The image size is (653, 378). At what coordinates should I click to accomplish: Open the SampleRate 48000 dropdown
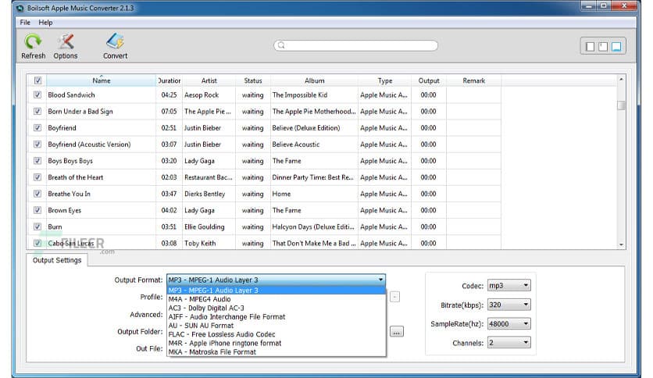click(509, 324)
